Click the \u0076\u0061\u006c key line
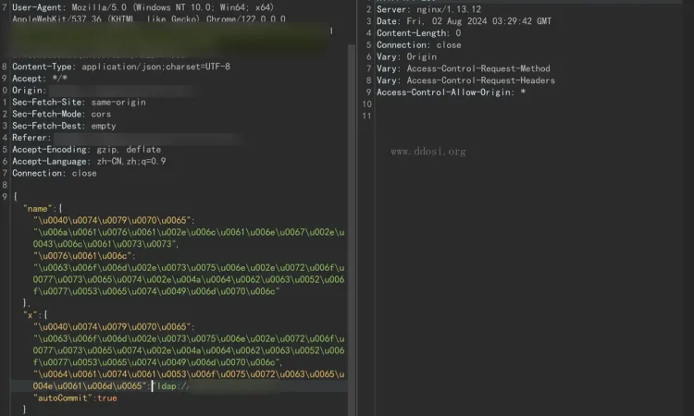Screen dimensions: 694x416 pos(84,256)
